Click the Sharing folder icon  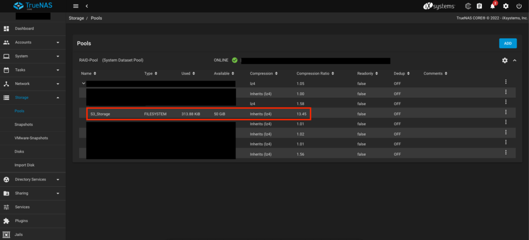pos(6,193)
